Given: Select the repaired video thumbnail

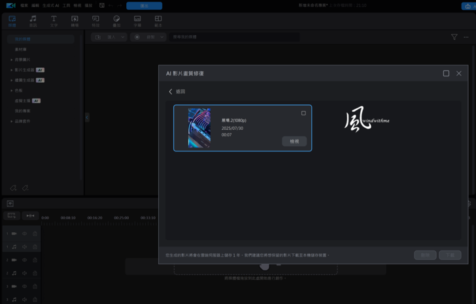Looking at the screenshot, I should pyautogui.click(x=199, y=128).
